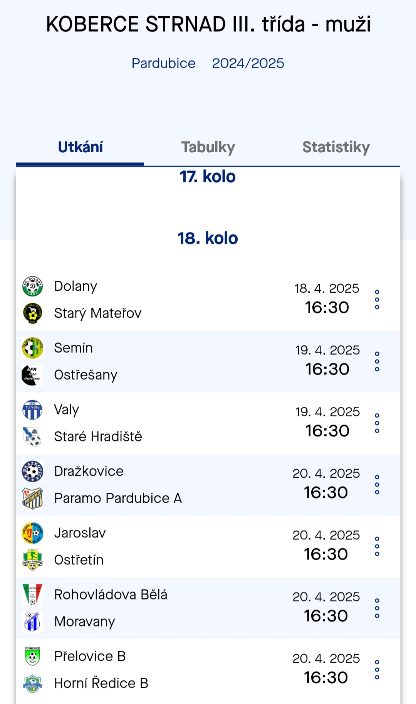Open the Rohovládova Bělá pennant crest

pyautogui.click(x=32, y=595)
